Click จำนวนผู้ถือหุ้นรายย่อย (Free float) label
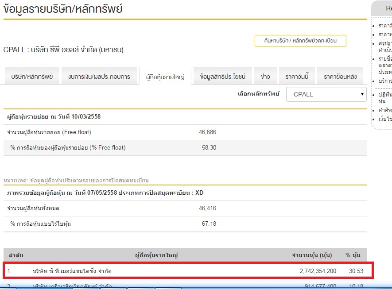The height and width of the screenshot is (289, 392). [49, 132]
